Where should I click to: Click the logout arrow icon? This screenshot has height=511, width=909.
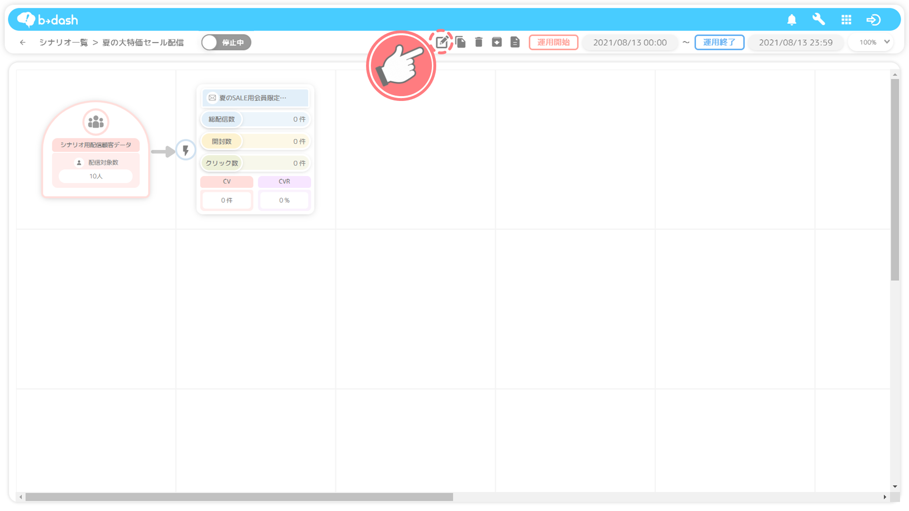pyautogui.click(x=873, y=20)
